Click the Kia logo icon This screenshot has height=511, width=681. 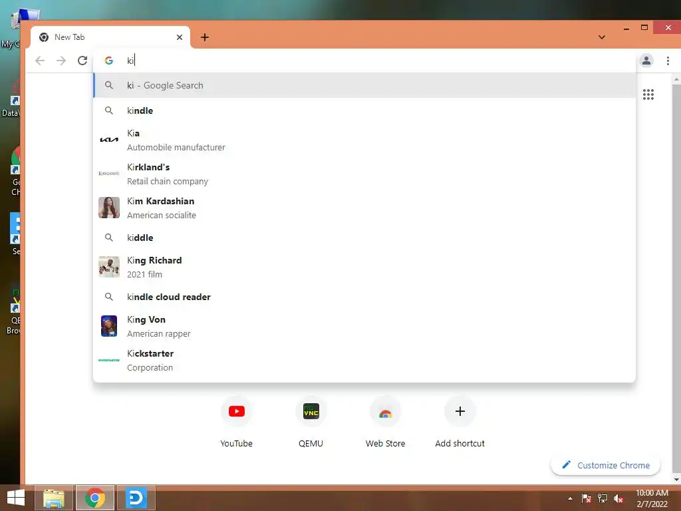coord(109,140)
